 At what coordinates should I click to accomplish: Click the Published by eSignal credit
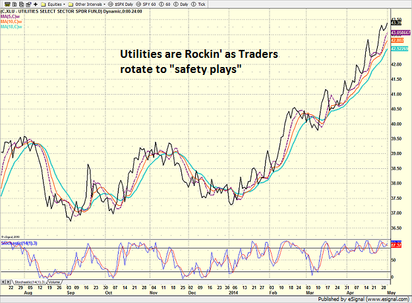pyautogui.click(x=364, y=299)
